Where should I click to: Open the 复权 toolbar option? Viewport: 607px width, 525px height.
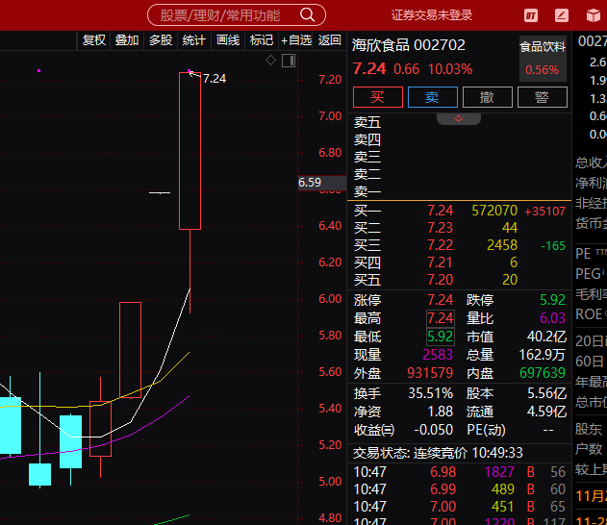(94, 39)
